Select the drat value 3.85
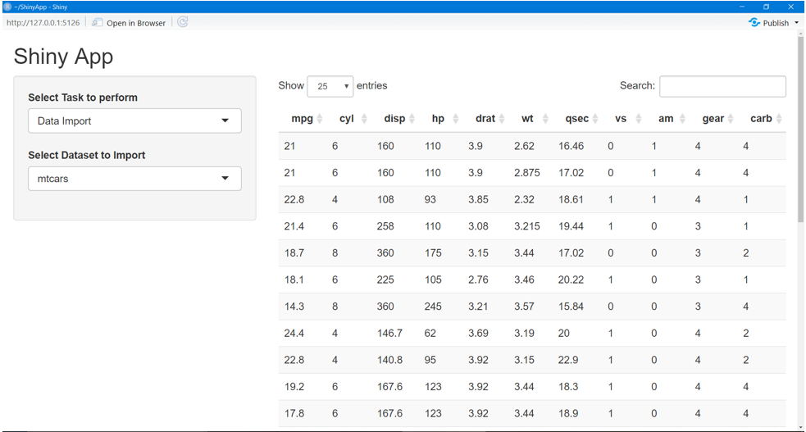Viewport: 806px width, 432px height. coord(478,200)
